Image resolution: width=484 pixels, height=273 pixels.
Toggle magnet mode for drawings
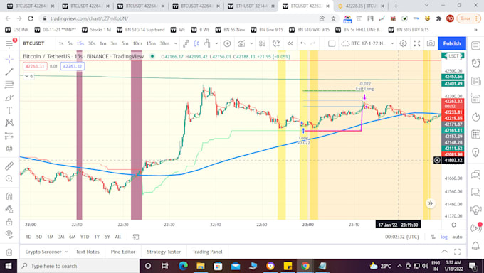point(9,196)
